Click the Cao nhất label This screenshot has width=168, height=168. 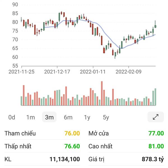click(101, 146)
